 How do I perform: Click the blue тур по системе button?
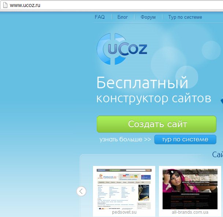pos(185,140)
